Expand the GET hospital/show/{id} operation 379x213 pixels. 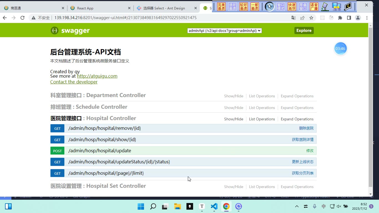tap(183, 140)
